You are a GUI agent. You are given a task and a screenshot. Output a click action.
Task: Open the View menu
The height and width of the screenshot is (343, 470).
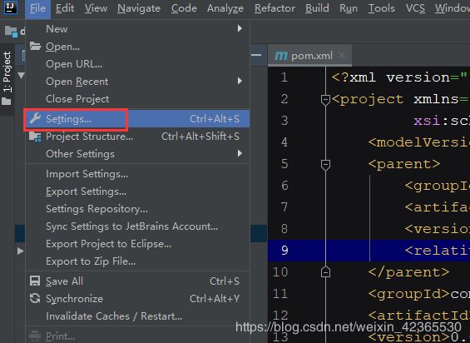(96, 8)
